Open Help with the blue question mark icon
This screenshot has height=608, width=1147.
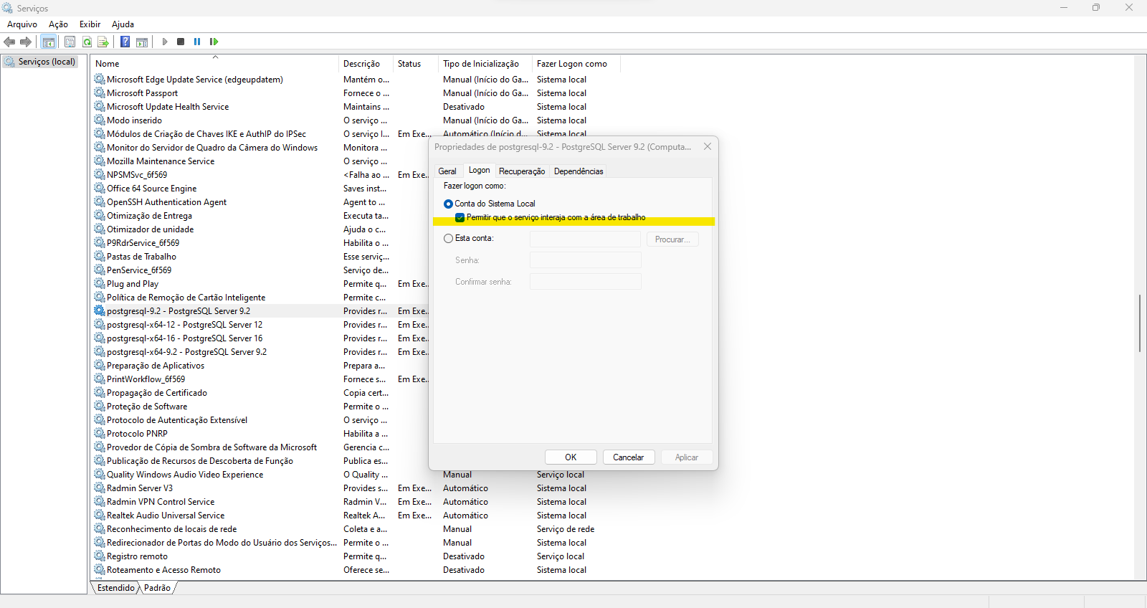pos(125,42)
